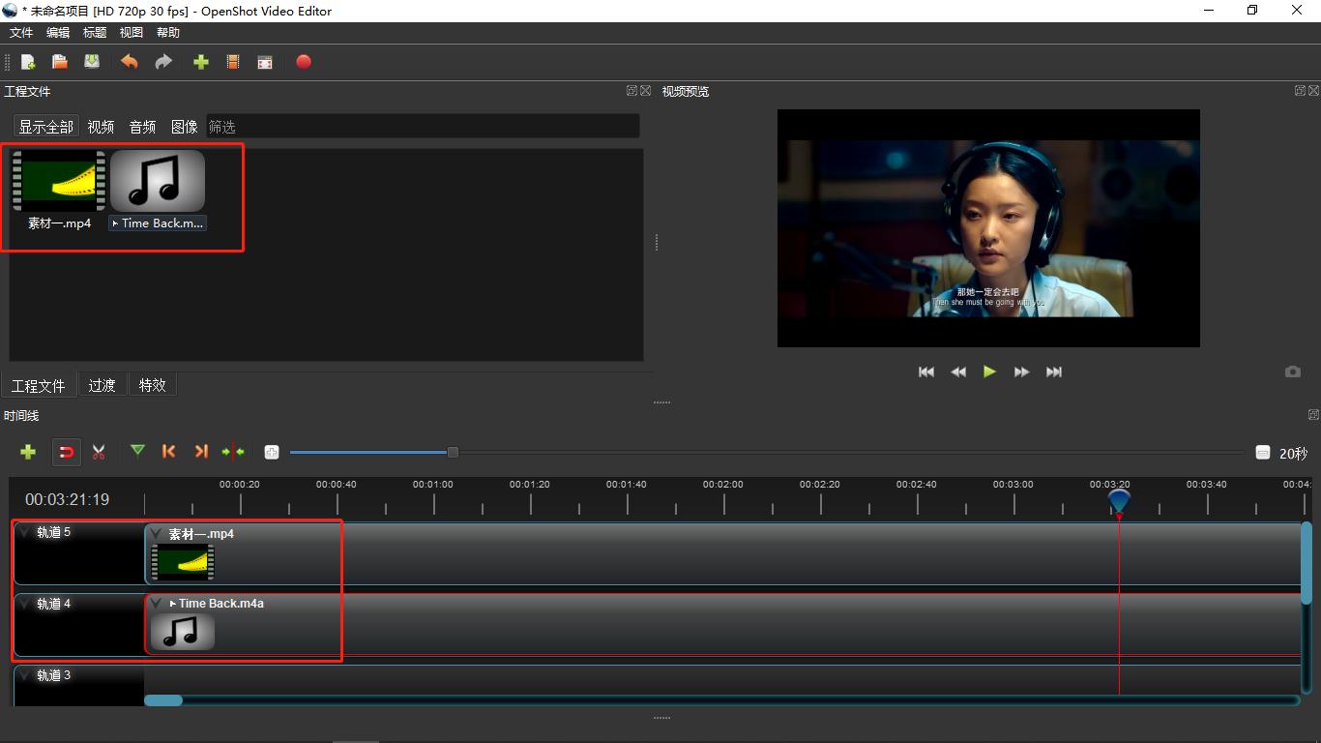Fast forward the video preview

(1021, 371)
